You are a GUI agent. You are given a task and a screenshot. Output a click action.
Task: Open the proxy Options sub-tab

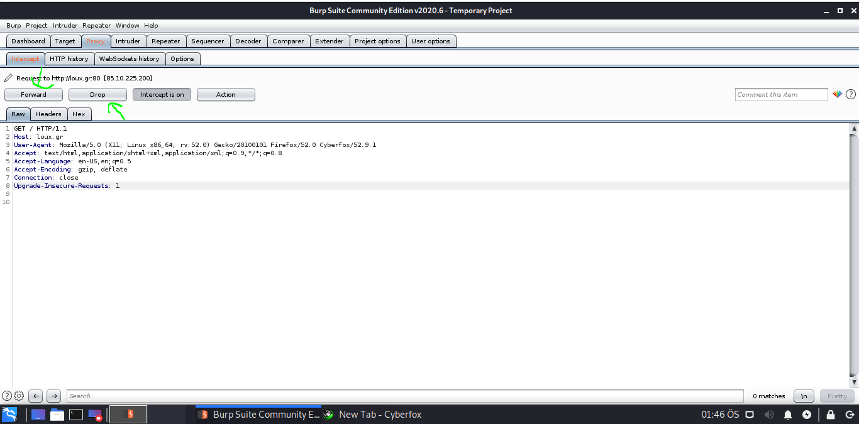click(x=182, y=58)
